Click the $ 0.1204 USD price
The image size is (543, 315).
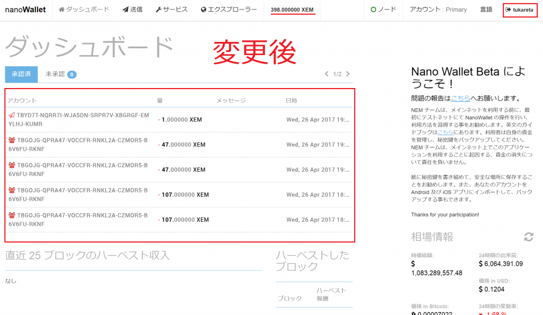coord(492,289)
